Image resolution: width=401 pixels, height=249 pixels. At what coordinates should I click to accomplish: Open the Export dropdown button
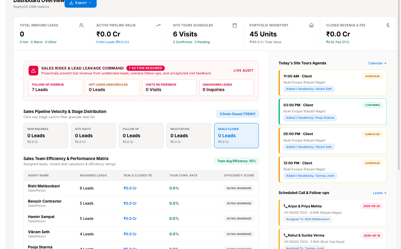(81, 3)
